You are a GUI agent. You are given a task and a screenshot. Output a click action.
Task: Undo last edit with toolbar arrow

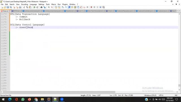pyautogui.click(x=34, y=7)
